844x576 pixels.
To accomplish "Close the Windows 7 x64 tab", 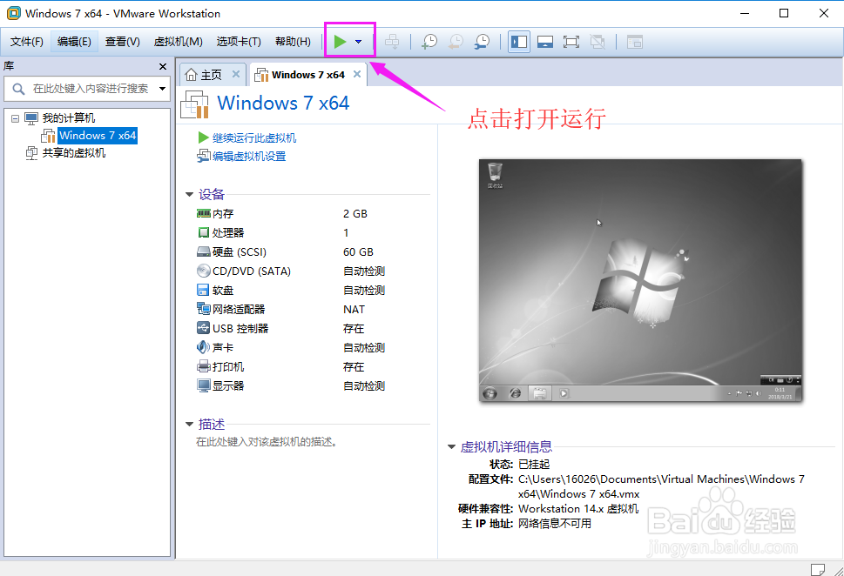I will (357, 74).
